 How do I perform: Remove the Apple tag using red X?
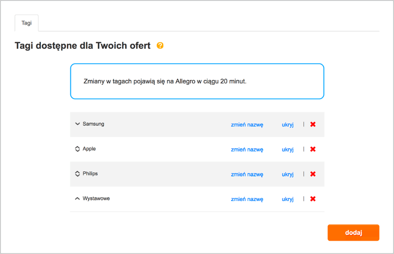313,150
